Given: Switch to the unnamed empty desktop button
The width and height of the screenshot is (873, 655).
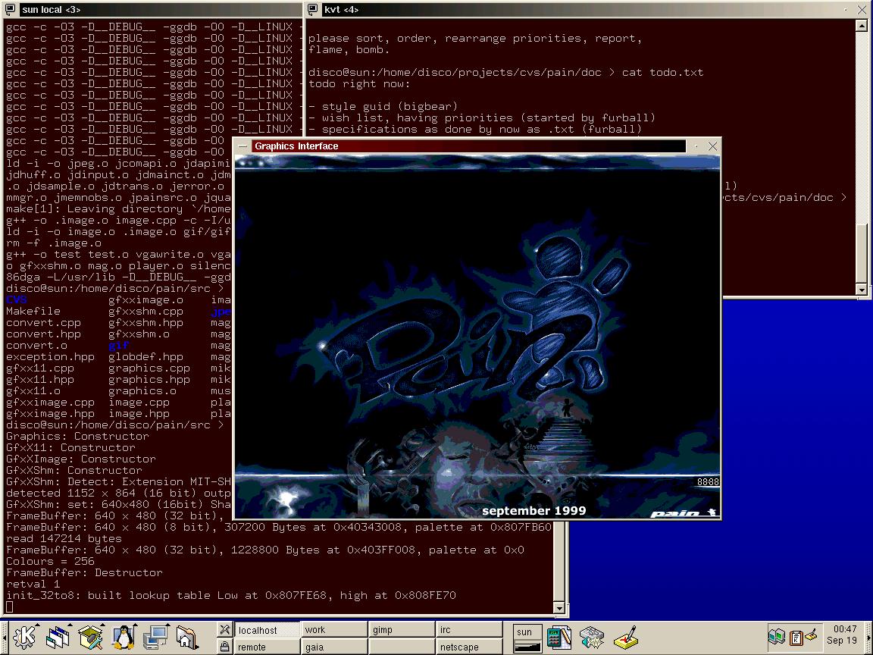Looking at the screenshot, I should [x=401, y=647].
